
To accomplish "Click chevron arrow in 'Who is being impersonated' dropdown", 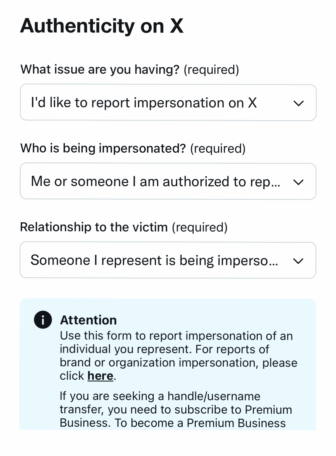I will pos(298,182).
